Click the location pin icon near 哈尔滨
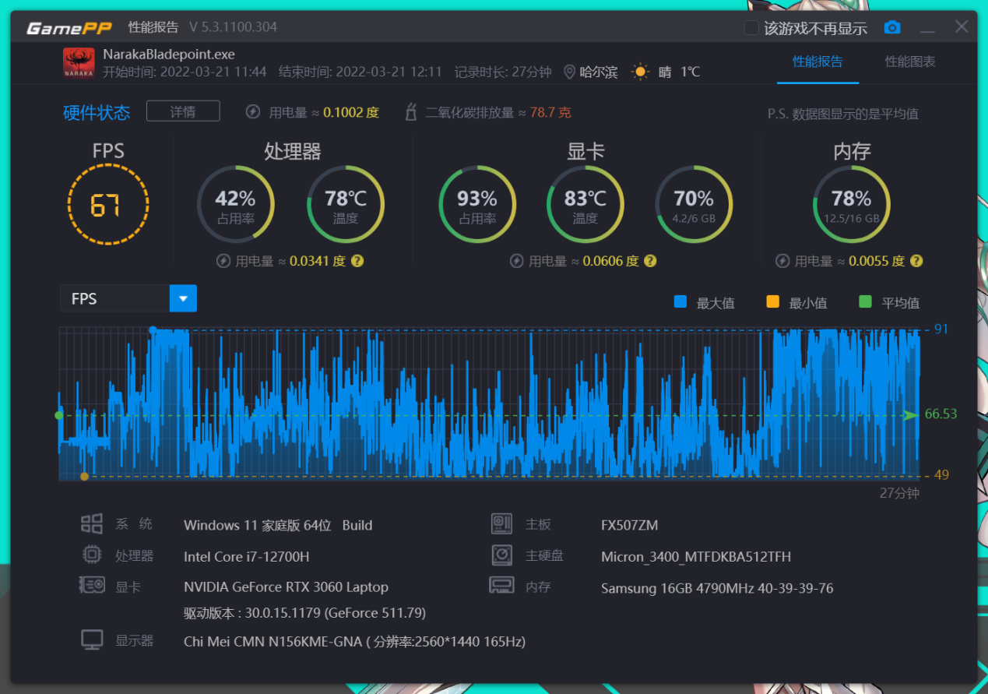988x694 pixels. [569, 72]
